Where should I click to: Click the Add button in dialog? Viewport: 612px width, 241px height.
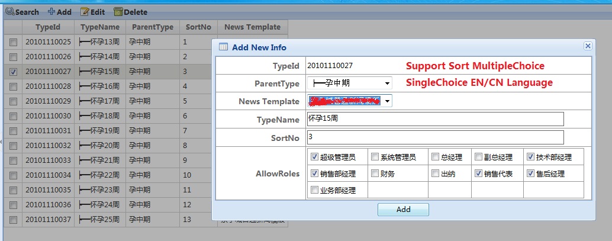click(x=403, y=210)
